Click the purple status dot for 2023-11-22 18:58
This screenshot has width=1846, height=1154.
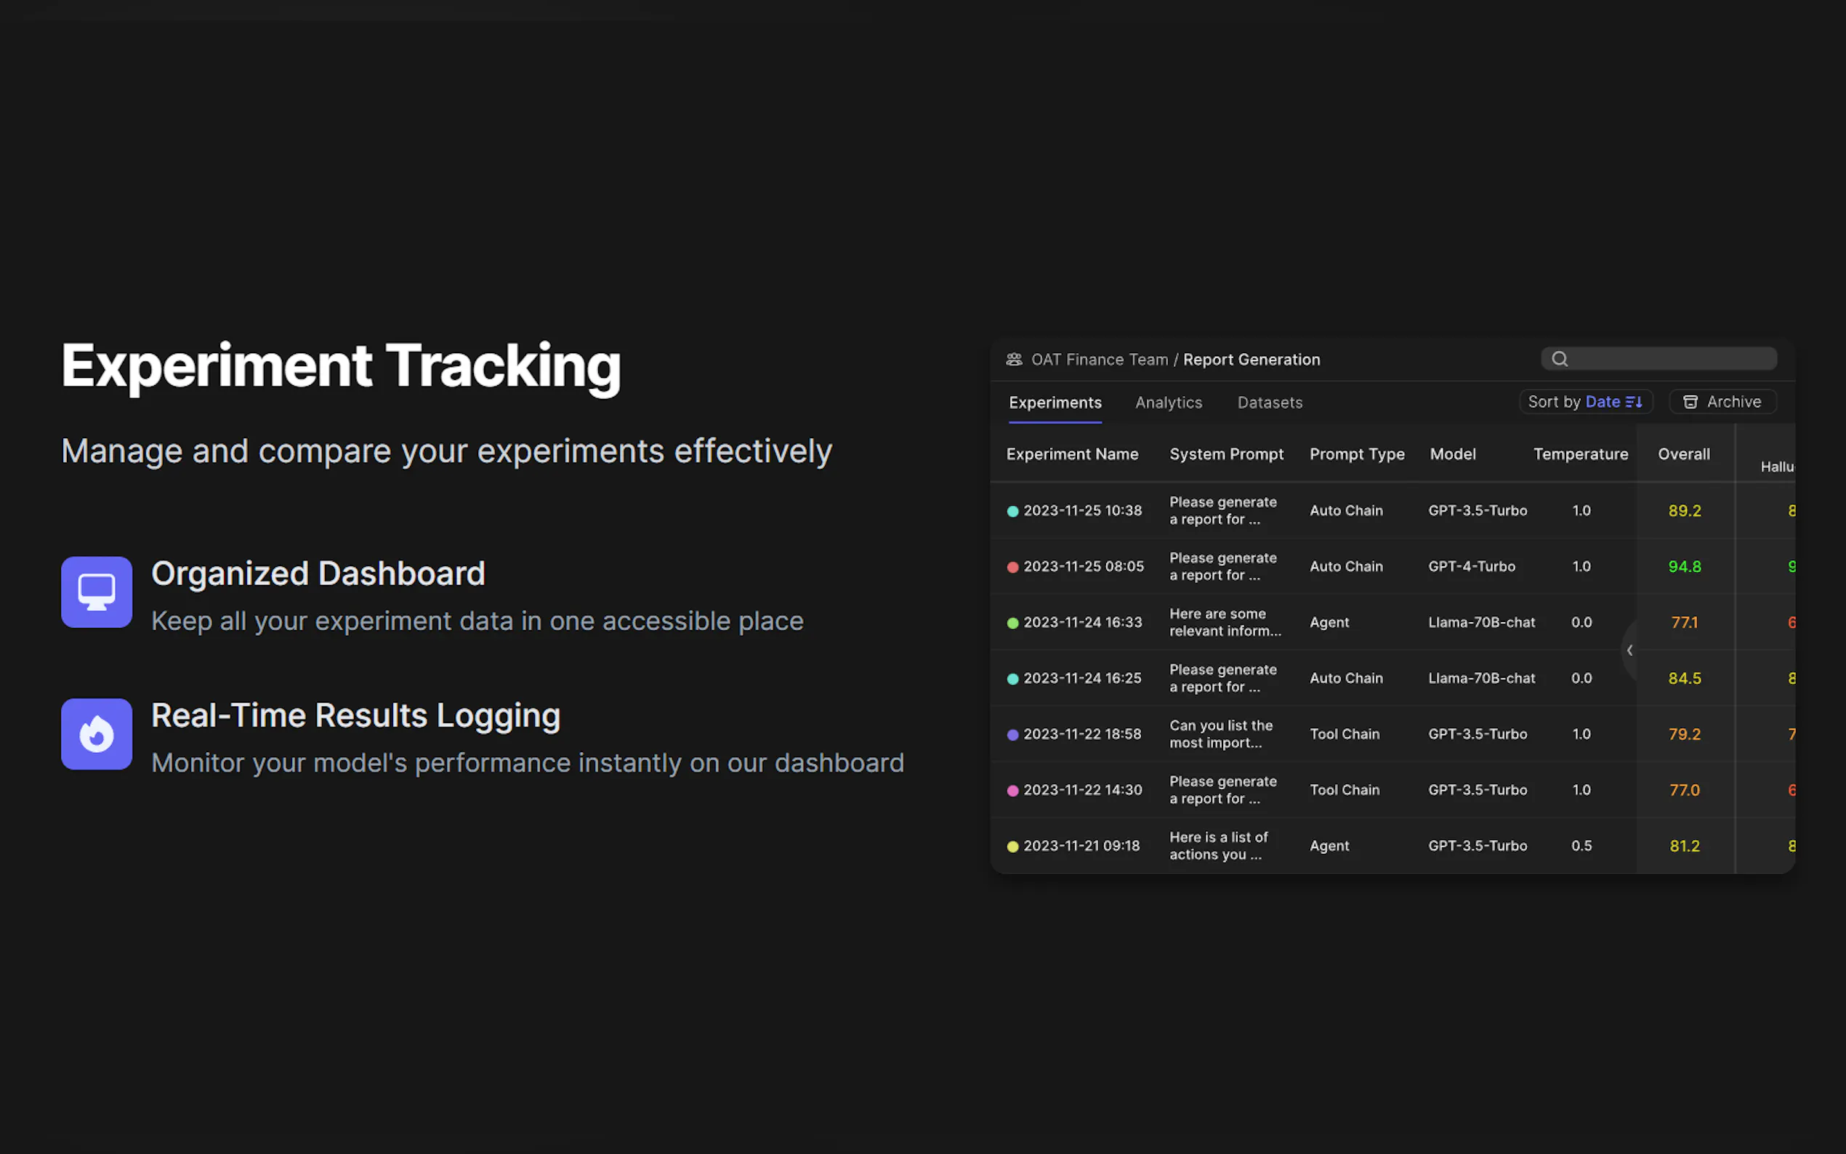point(1012,735)
